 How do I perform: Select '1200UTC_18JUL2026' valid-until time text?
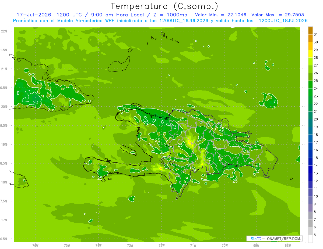[x=283, y=21]
